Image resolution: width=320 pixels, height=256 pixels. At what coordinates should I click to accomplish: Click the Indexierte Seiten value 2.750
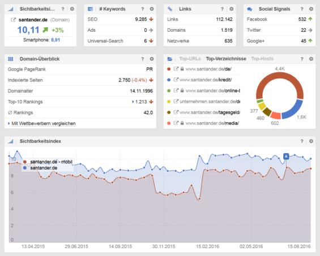coord(124,80)
